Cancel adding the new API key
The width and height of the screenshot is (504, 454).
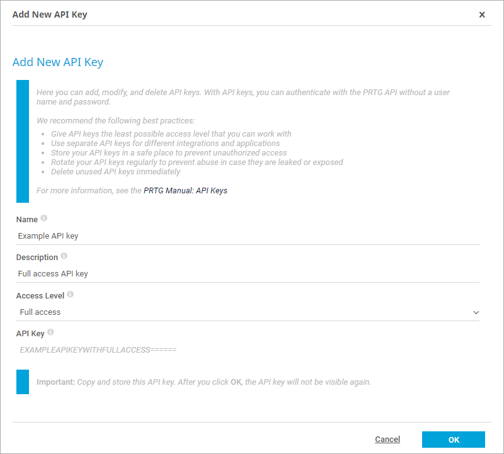387,440
